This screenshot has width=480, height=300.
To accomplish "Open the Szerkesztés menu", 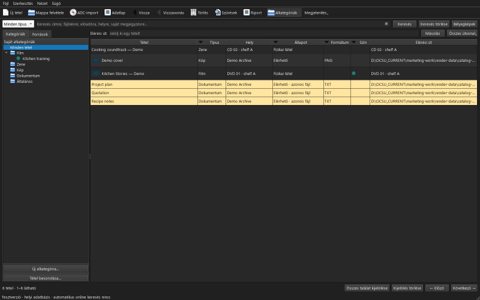I will [23, 4].
